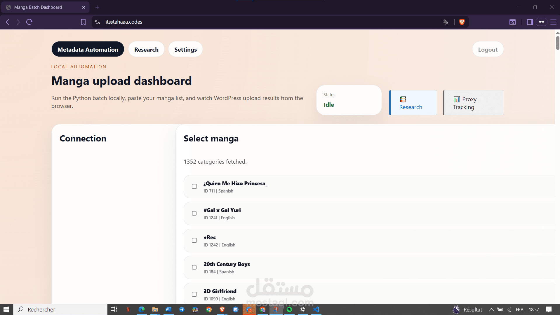560x315 pixels.
Task: Open a new browser tab
Action: pos(97,7)
